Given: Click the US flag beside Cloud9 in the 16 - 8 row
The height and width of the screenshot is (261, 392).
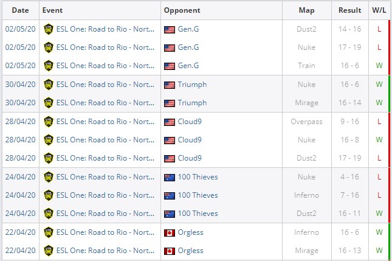Looking at the screenshot, I should point(170,140).
